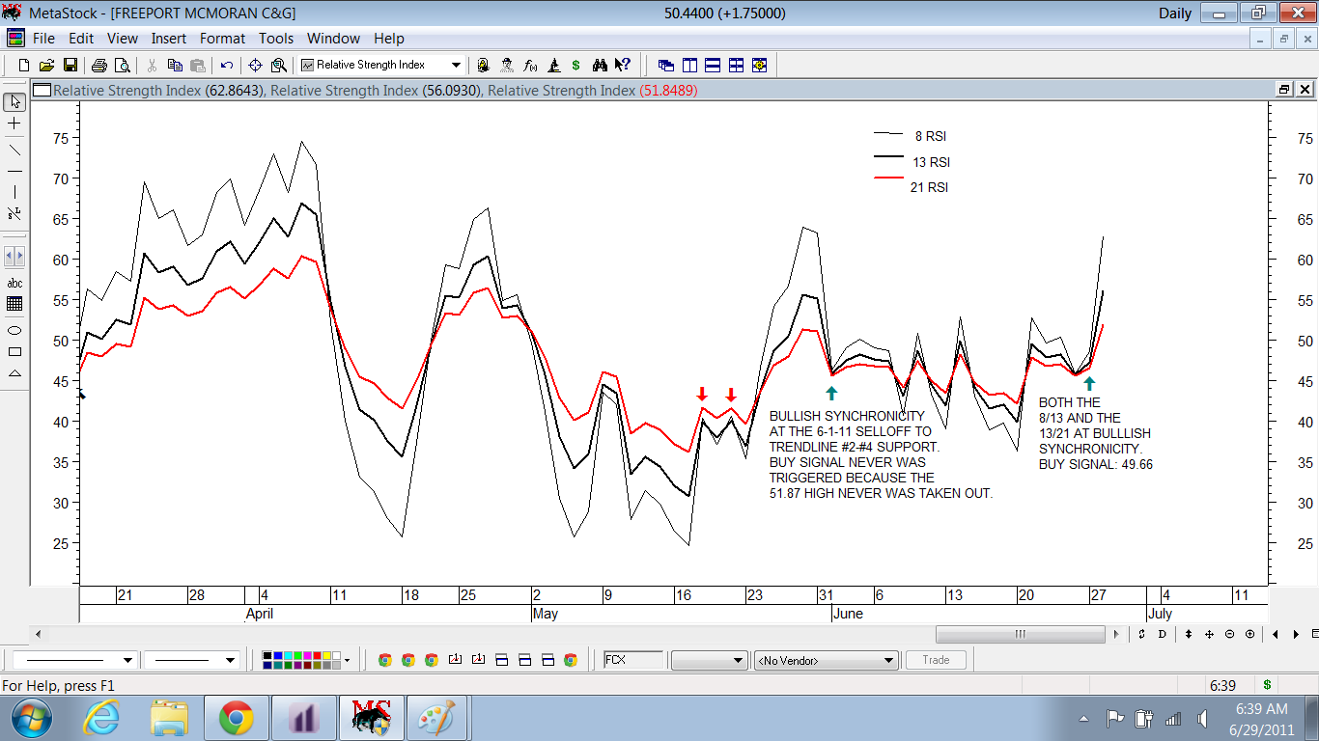Screen dimensions: 1319x741
Task: Click the FCX ticker symbol field
Action: tap(633, 660)
